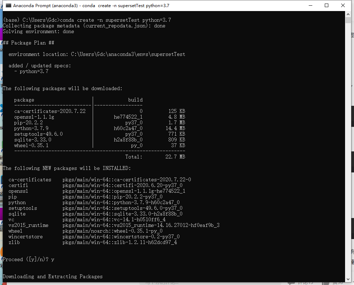Click the vertical scrollbar thumb
This screenshot has height=285, width=354.
(348, 20)
